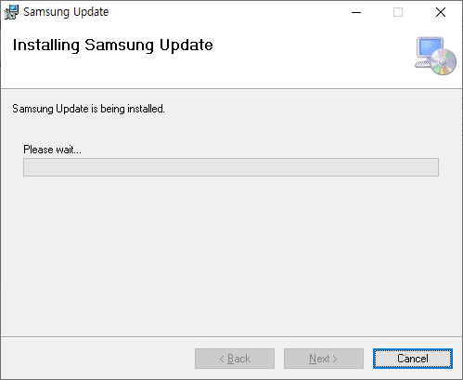
Task: Click the blue monitor in the setup graphic
Action: point(431,47)
